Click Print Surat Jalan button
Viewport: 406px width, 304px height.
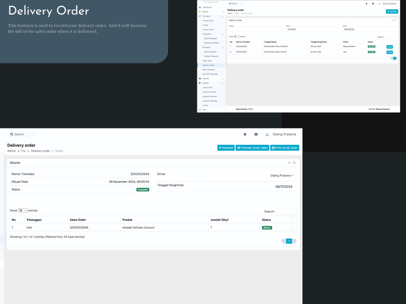pyautogui.click(x=285, y=148)
